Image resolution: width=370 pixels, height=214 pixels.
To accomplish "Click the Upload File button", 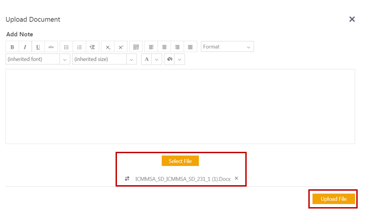I will click(333, 199).
